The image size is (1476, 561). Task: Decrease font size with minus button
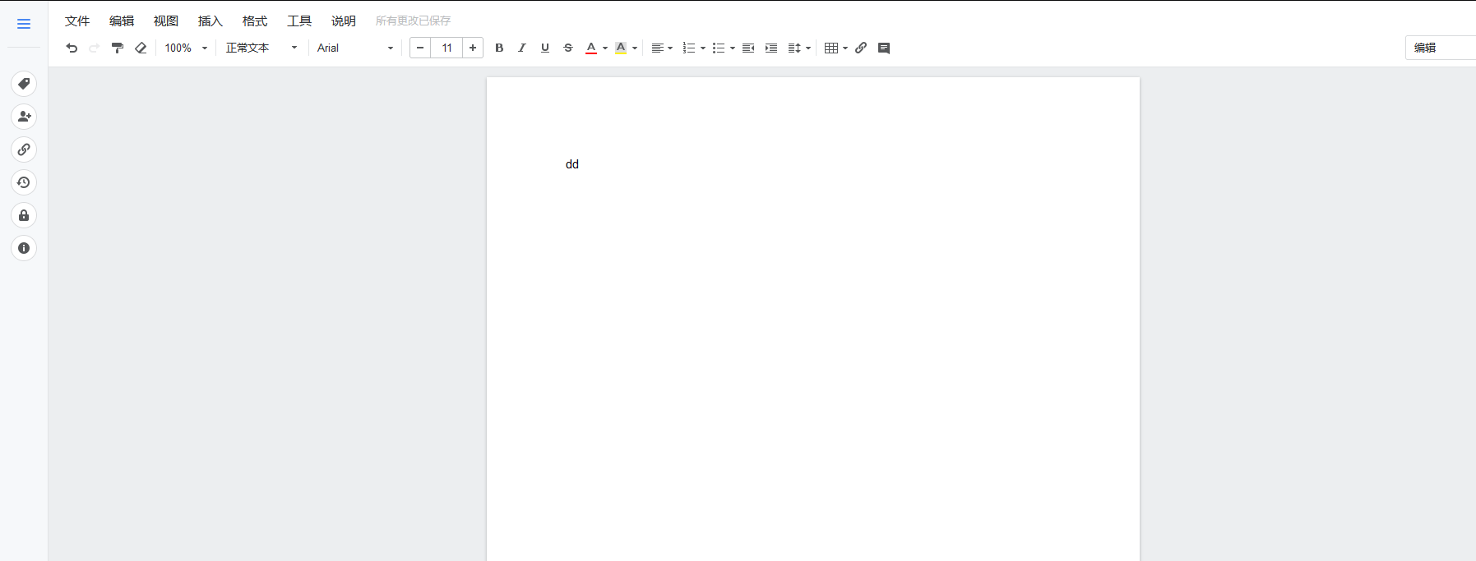pyautogui.click(x=420, y=48)
